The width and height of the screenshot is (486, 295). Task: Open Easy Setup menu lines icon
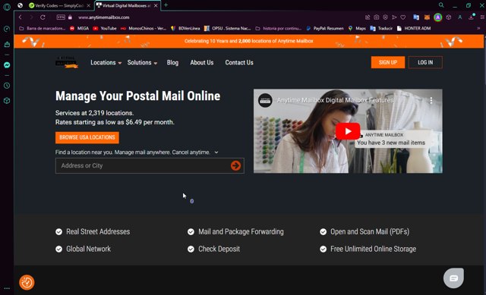point(482,17)
